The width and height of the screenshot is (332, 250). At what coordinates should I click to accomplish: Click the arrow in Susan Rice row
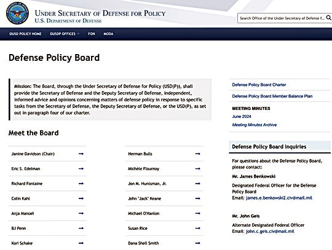coord(197,229)
